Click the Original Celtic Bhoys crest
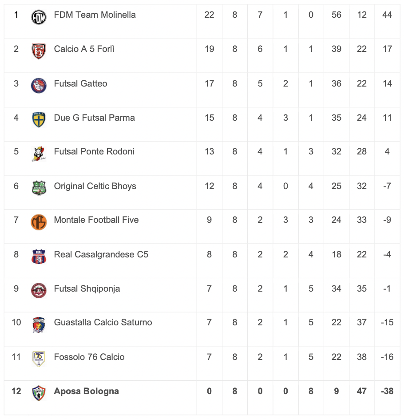Screen dimensions: 404x419 tap(39, 188)
